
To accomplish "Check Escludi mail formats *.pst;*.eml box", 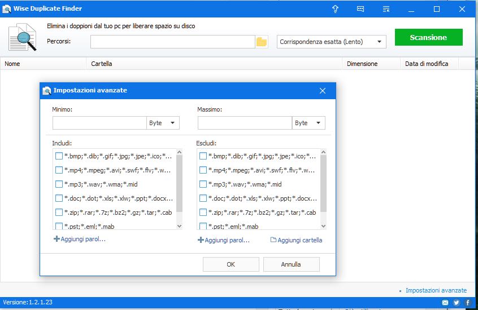I will pyautogui.click(x=203, y=226).
